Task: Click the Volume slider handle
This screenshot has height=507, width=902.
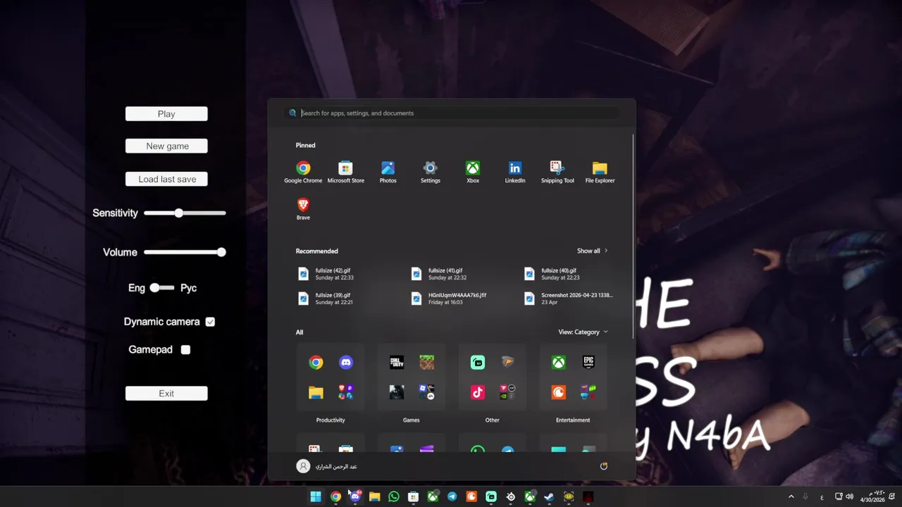Action: [x=221, y=252]
